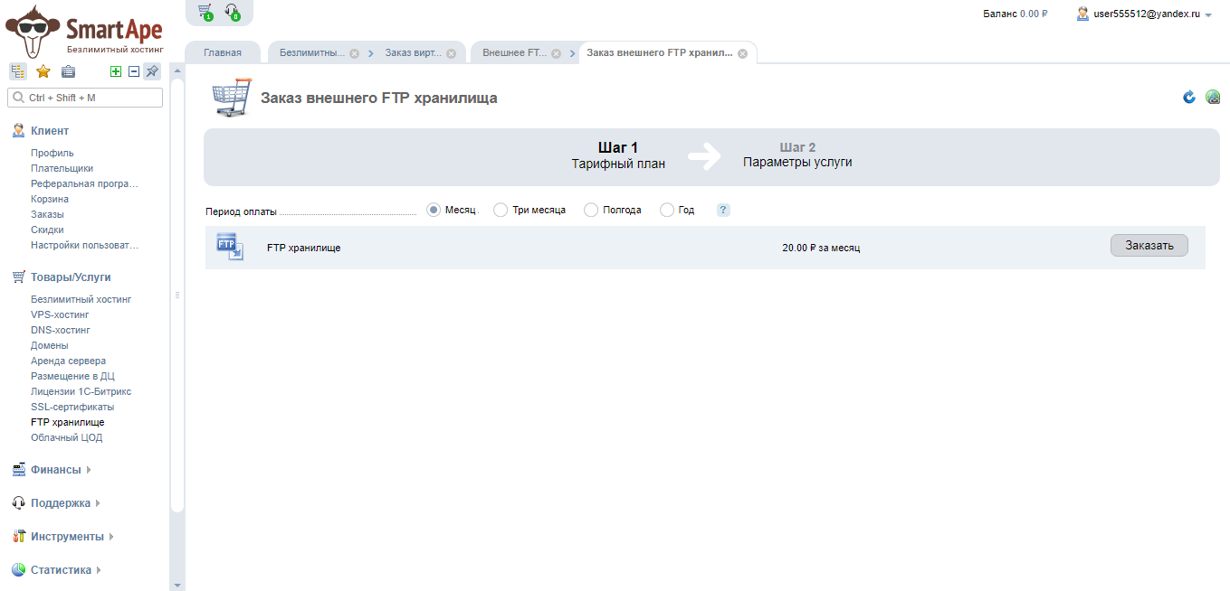Switch to the tree menu view icon
Screen dimensions: 1230x591
(18, 71)
